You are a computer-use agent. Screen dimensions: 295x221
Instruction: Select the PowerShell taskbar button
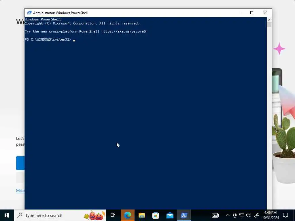pyautogui.click(x=184, y=215)
